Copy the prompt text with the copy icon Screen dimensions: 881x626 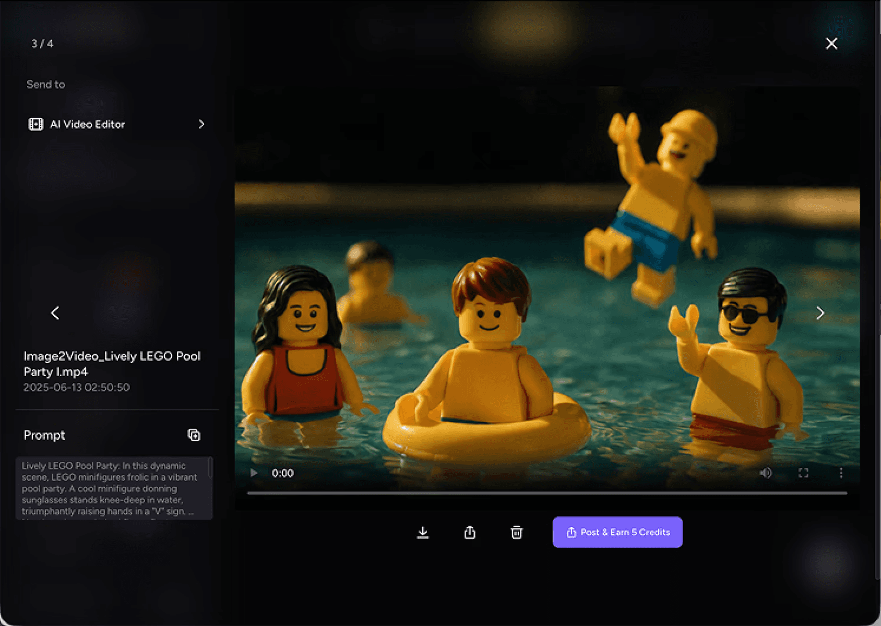pyautogui.click(x=194, y=435)
